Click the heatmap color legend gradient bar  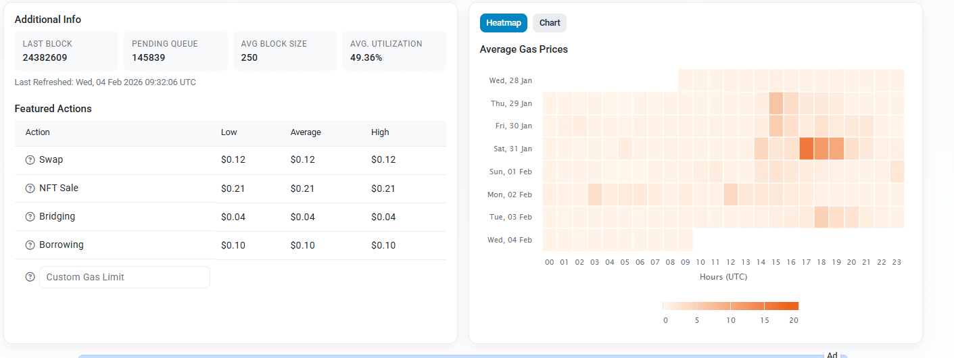(730, 306)
